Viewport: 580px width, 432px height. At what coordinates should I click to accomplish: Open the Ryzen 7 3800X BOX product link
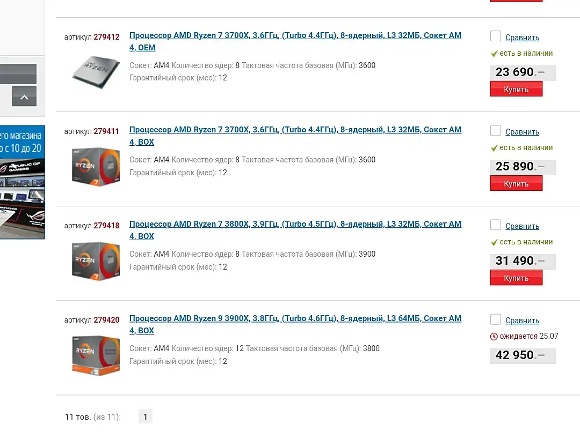click(x=295, y=230)
